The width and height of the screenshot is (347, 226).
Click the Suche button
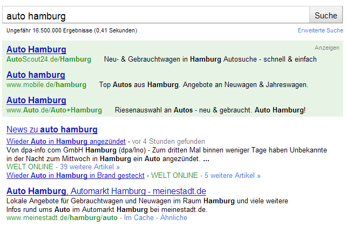point(326,15)
